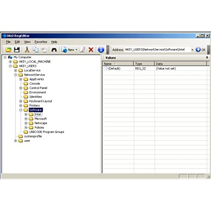This screenshot has height=211, width=211.
Task: Sort by the Name column header
Action: (118, 64)
